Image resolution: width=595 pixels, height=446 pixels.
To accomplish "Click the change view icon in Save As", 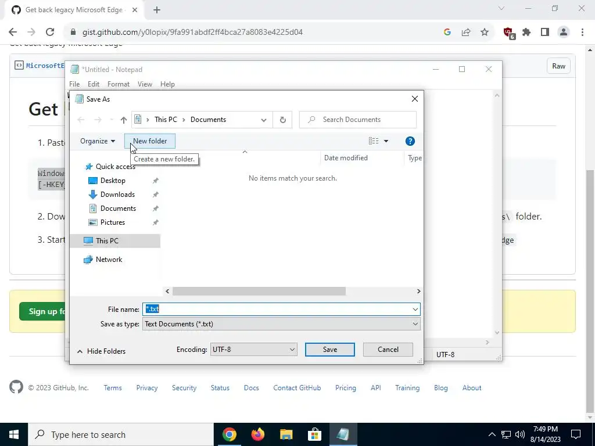I will 374,141.
